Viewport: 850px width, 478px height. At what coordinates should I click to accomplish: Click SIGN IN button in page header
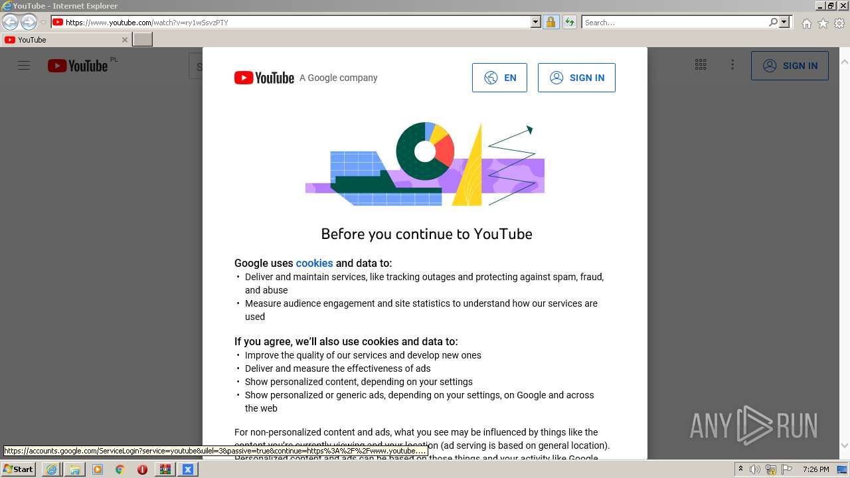[790, 66]
